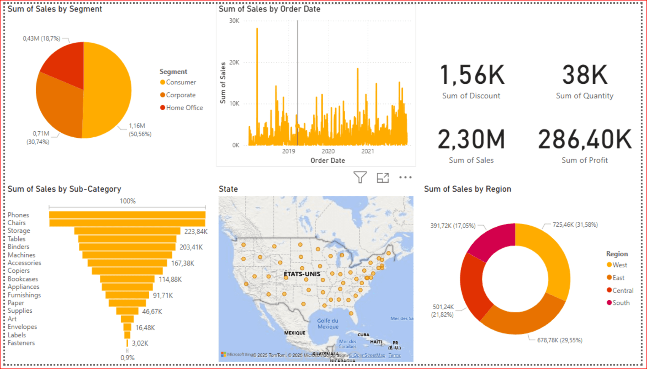Click the 'South' legend label
This screenshot has width=647, height=369.
[x=621, y=303]
